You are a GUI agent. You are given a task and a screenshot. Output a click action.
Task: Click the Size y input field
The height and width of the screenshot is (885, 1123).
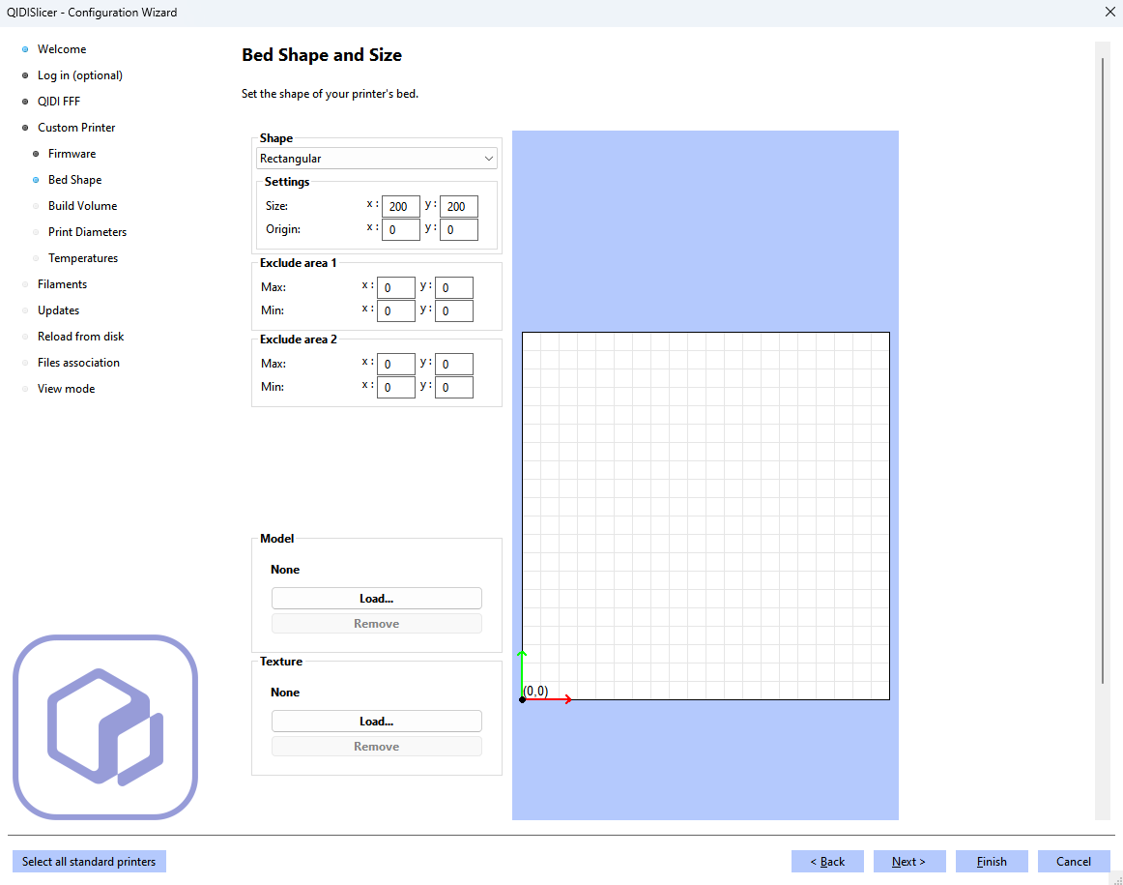point(458,206)
